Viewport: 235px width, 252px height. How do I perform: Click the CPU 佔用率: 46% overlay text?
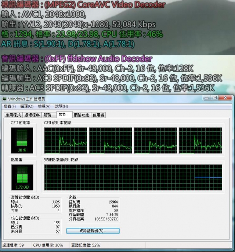coord(132,34)
